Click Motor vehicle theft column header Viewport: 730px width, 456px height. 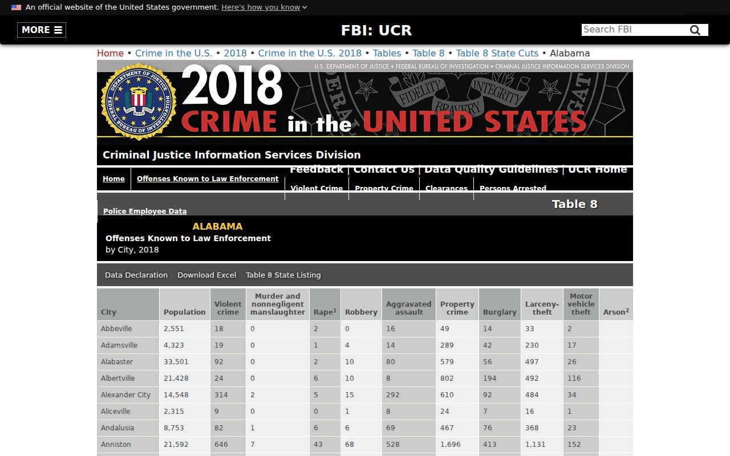coord(581,304)
